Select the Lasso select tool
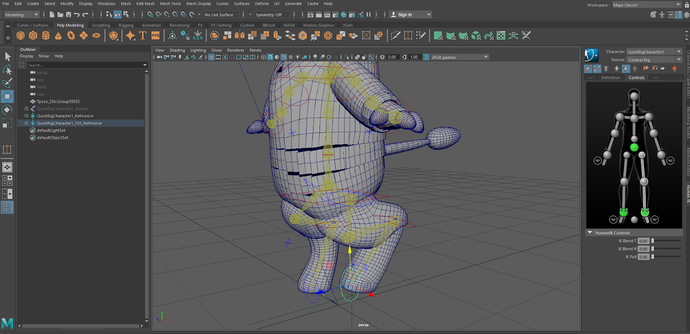Viewport: 690px width, 334px height. pyautogui.click(x=7, y=69)
